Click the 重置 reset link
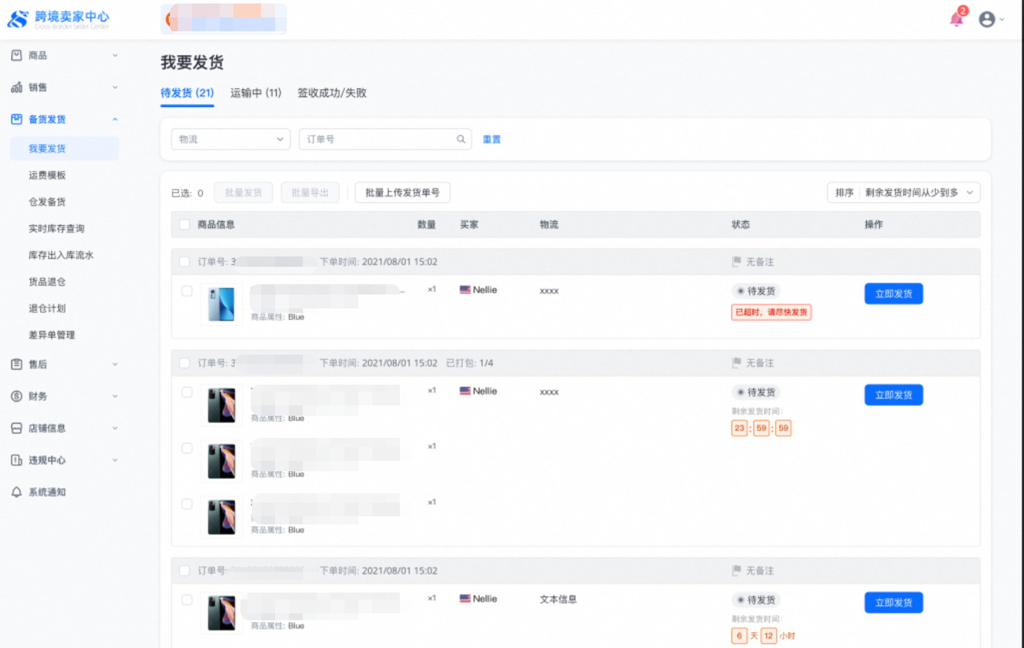 pos(491,139)
